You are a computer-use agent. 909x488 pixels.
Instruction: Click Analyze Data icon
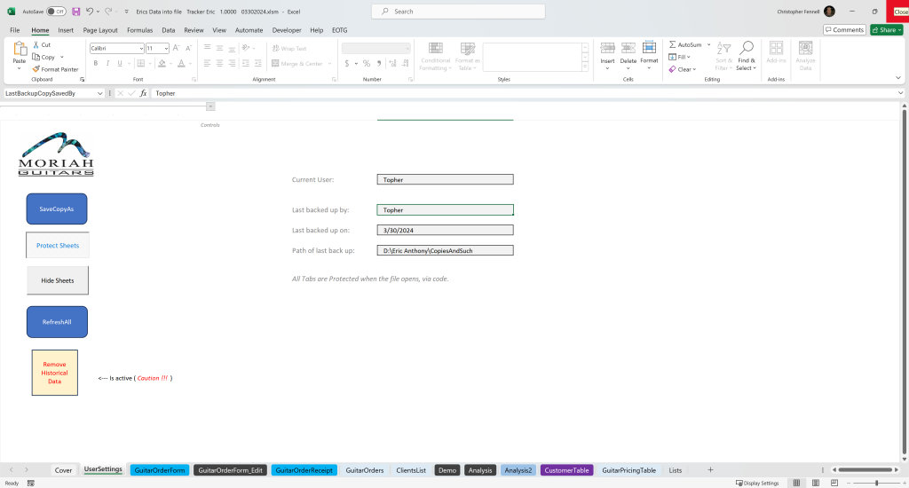[x=805, y=48]
